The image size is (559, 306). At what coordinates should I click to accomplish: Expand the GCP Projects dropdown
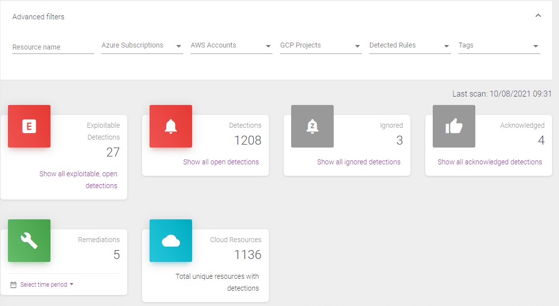357,45
